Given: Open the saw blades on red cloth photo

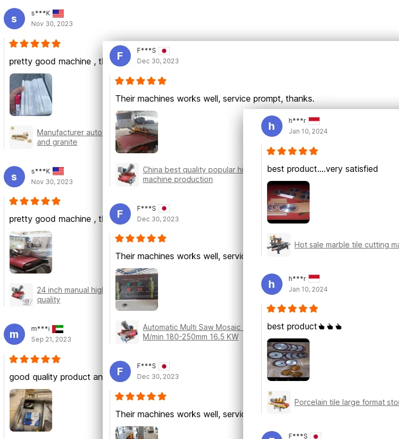Looking at the screenshot, I should (288, 202).
